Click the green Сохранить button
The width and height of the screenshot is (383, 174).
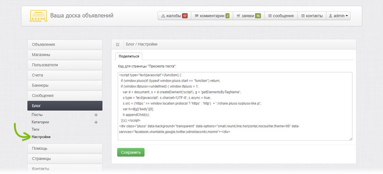131,152
